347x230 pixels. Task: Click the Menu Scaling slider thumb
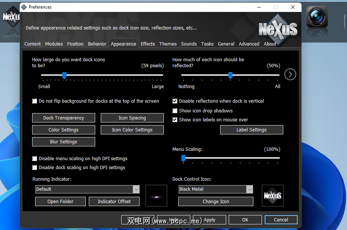pos(183,158)
